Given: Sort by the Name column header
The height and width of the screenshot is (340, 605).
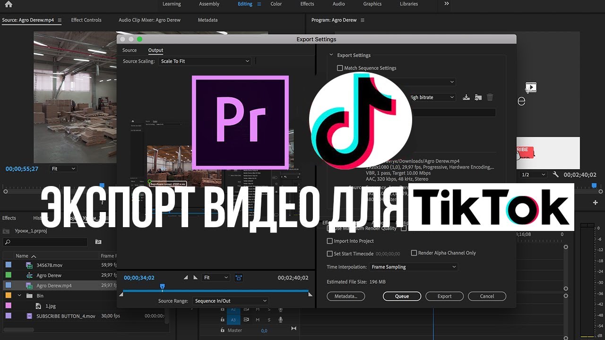Looking at the screenshot, I should click(x=22, y=256).
